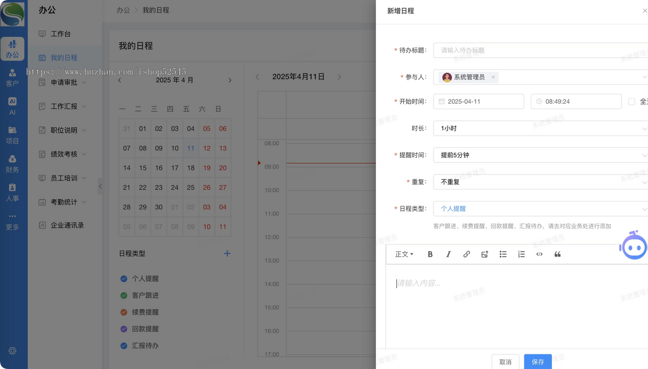The height and width of the screenshot is (369, 648).
Task: Open the 正文 text style dropdown
Action: click(x=404, y=254)
